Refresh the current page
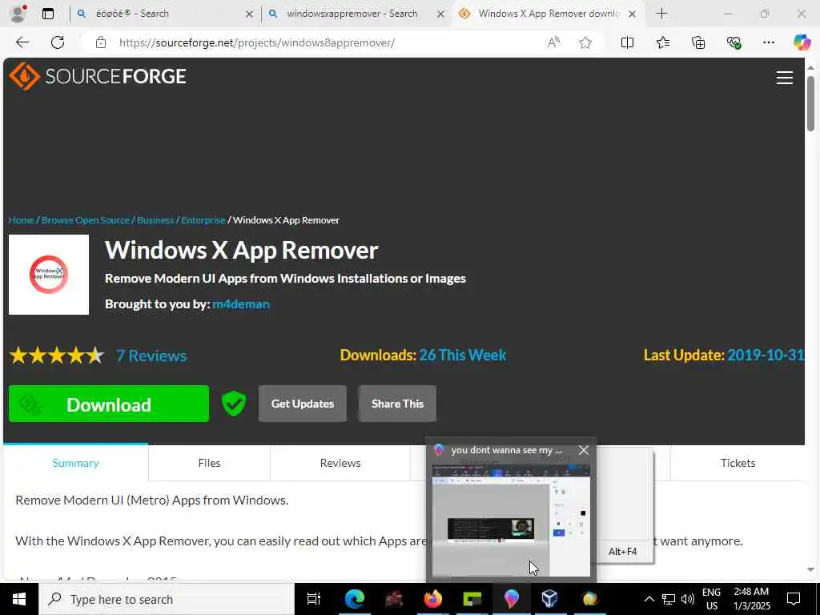 point(58,42)
